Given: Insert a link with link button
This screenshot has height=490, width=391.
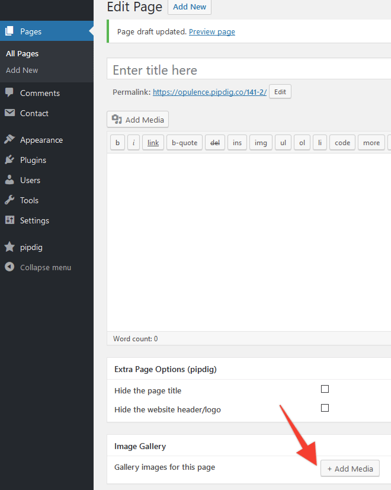Looking at the screenshot, I should 153,143.
